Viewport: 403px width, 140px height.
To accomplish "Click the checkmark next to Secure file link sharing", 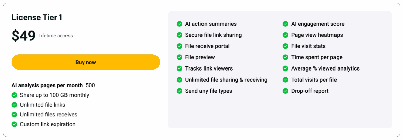I will (179, 35).
